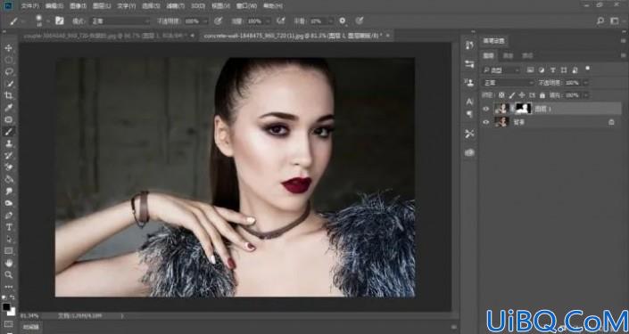Open the 滤镜(T) Filter menu
629x334 pixels.
(175, 6)
